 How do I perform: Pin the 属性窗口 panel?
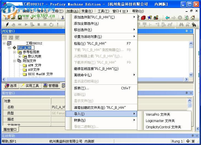pyautogui.click(x=186, y=93)
